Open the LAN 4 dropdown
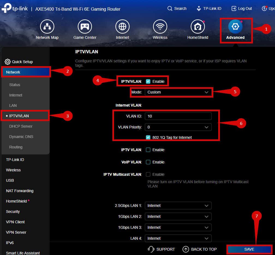Screen dimensions: 275x255 (178, 238)
